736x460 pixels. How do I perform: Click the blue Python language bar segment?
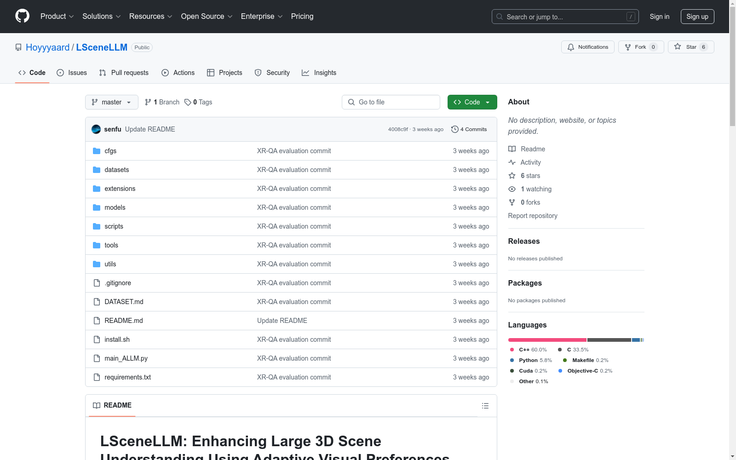(636, 340)
